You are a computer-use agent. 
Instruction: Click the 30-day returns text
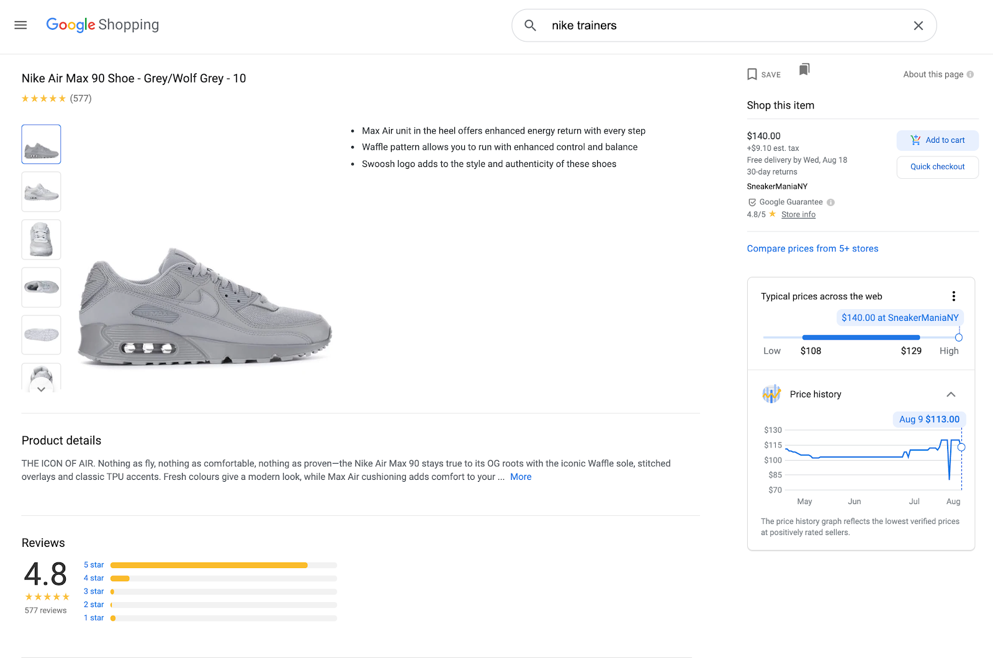(772, 172)
